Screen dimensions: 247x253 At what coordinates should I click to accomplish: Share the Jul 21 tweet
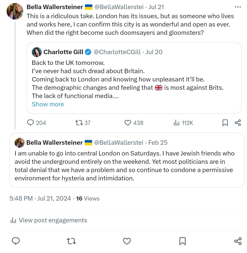click(238, 123)
